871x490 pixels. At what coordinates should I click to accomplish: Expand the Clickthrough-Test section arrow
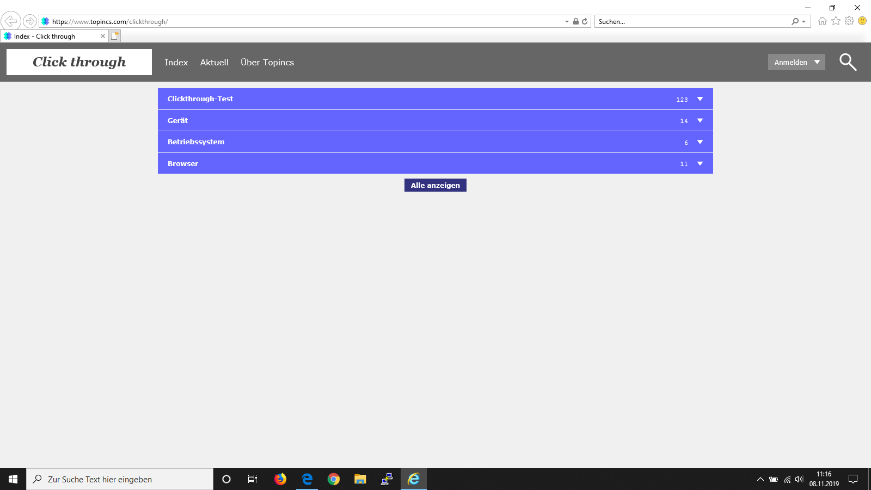pyautogui.click(x=700, y=99)
